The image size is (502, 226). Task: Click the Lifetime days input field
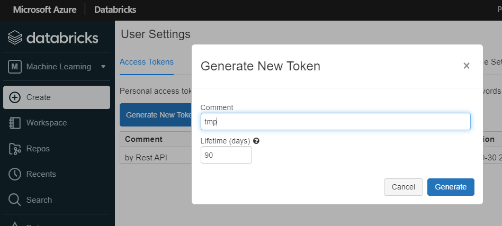226,155
